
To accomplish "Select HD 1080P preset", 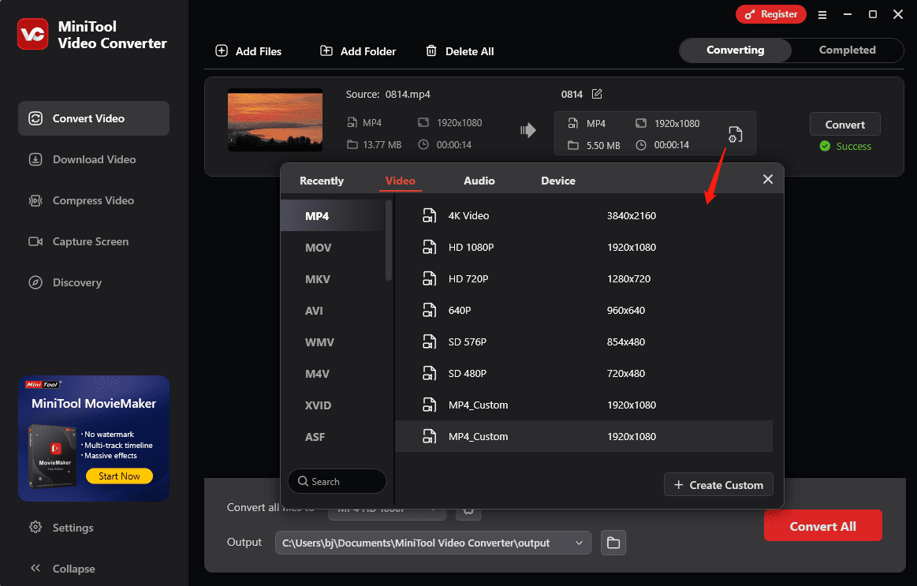I will click(x=583, y=248).
